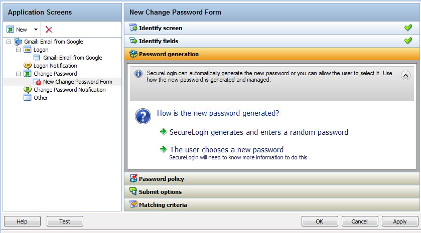
Task: Click the info icon in description banner
Action: (138, 74)
